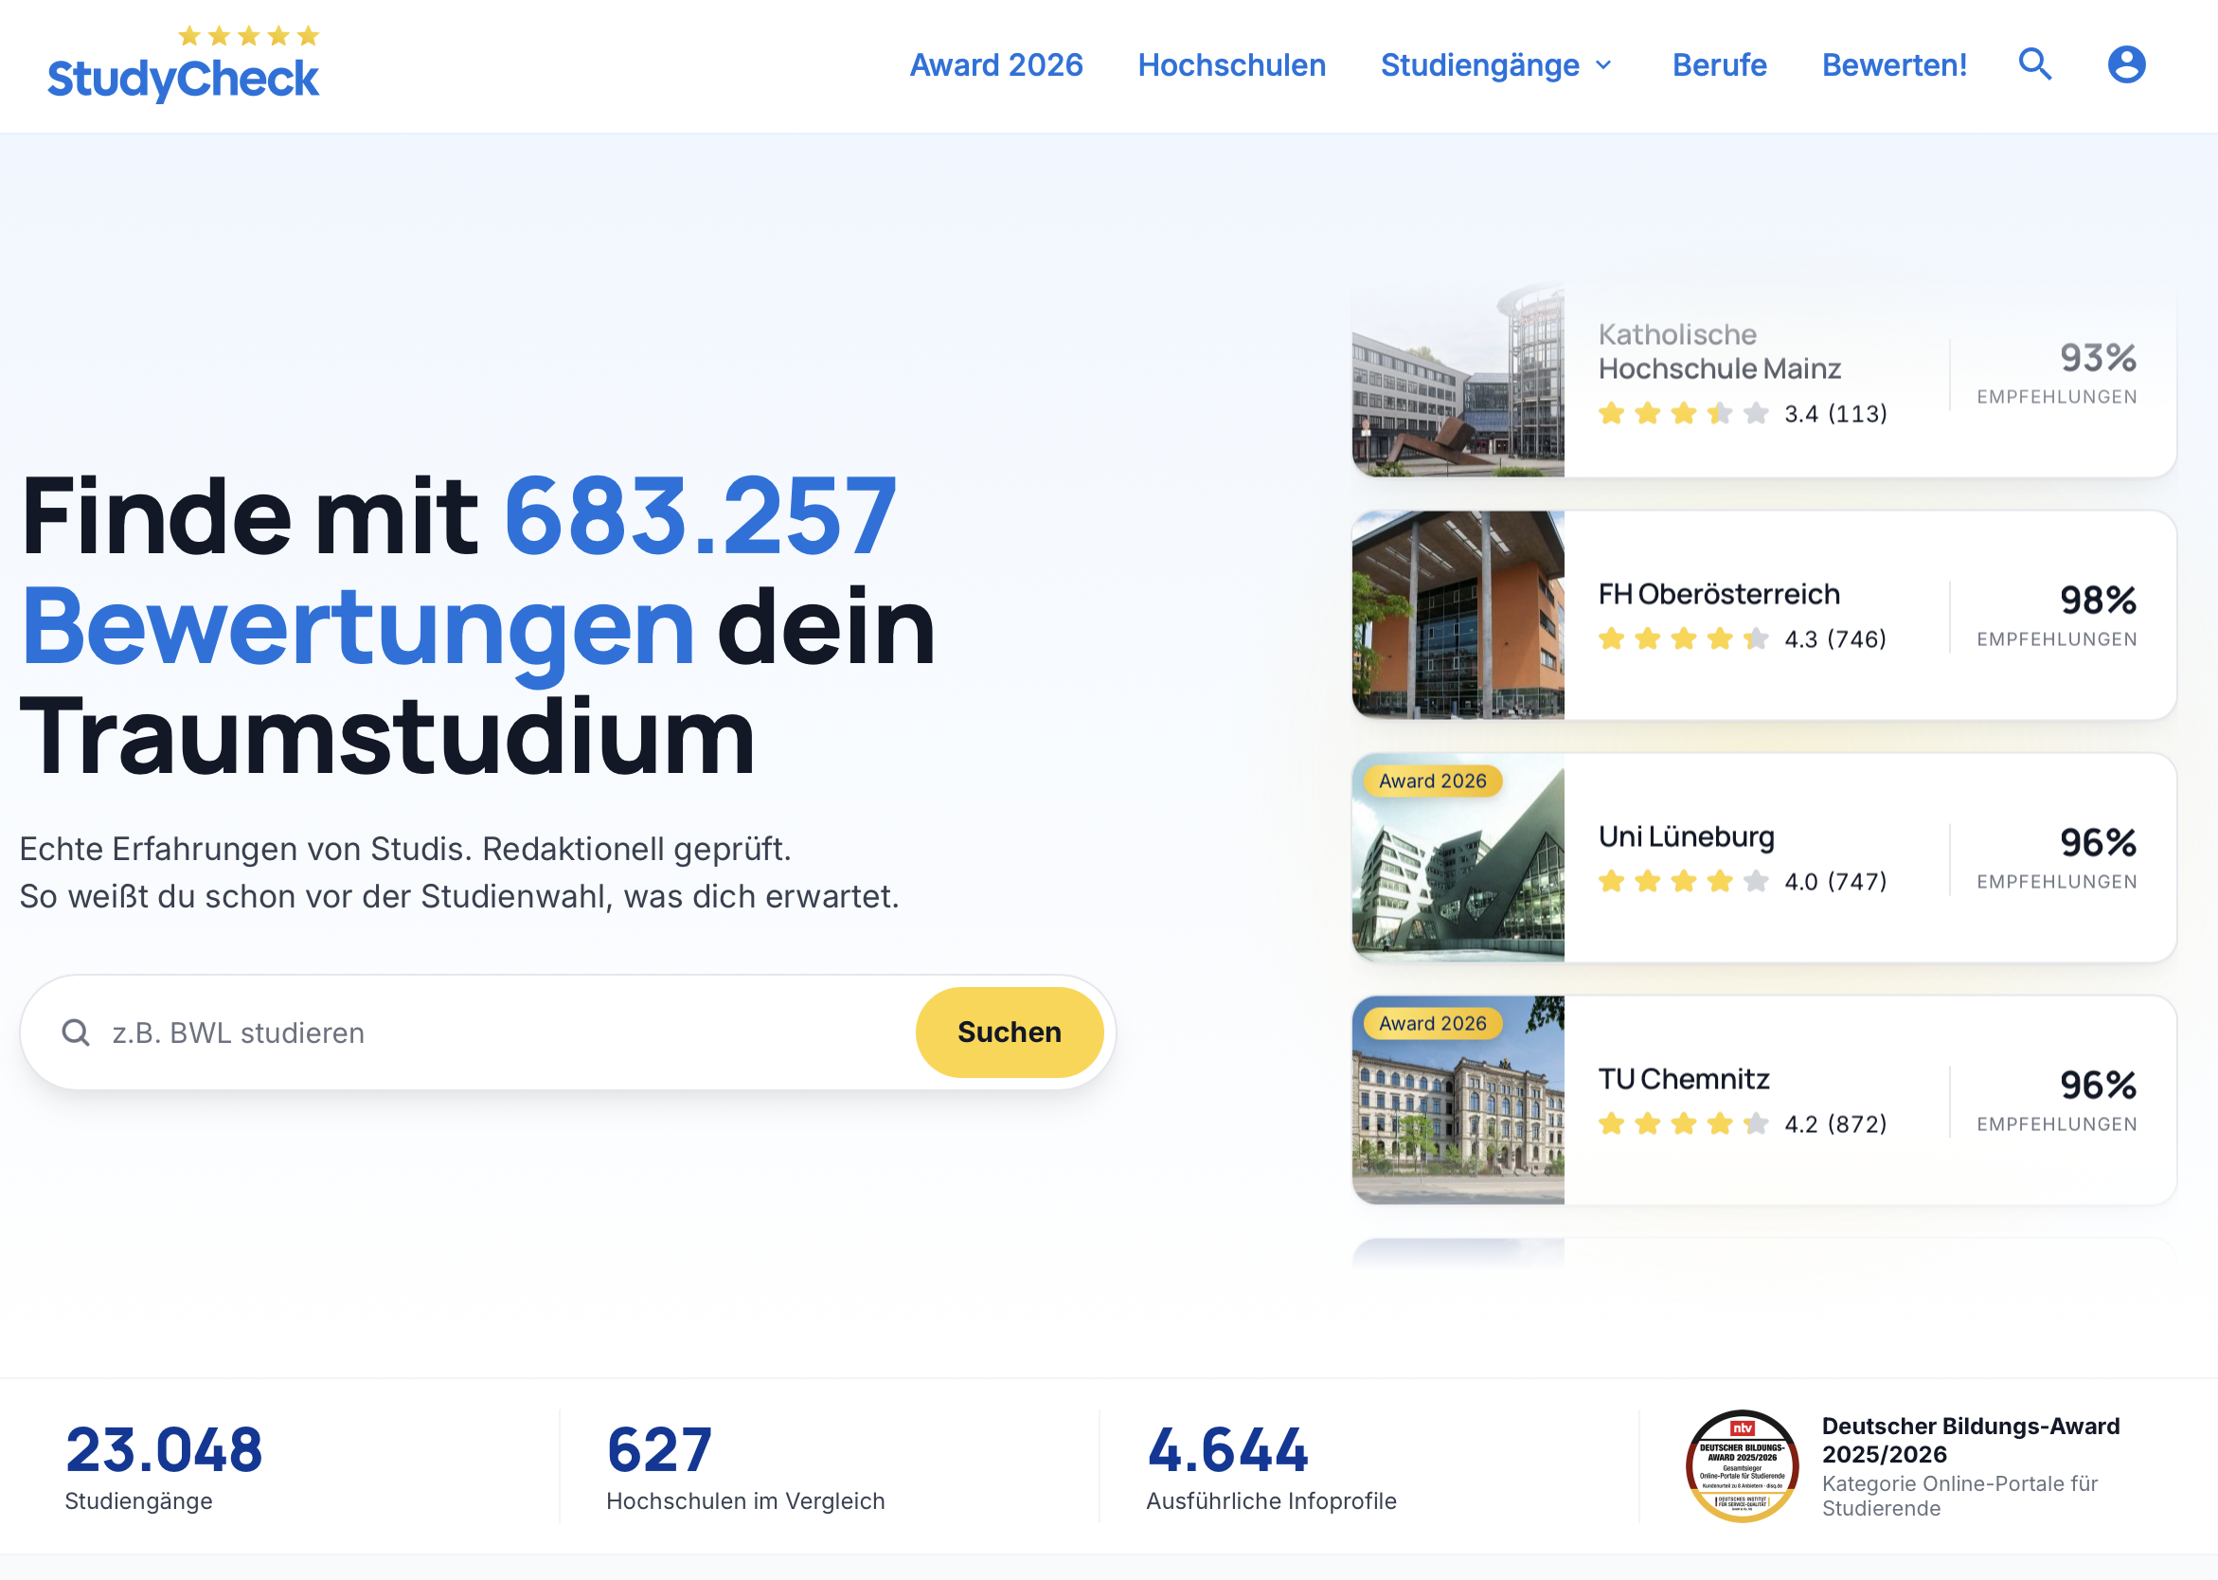Click star rating 4.2 (872) for TU Chemnitz
The width and height of the screenshot is (2218, 1580).
pyautogui.click(x=1743, y=1123)
